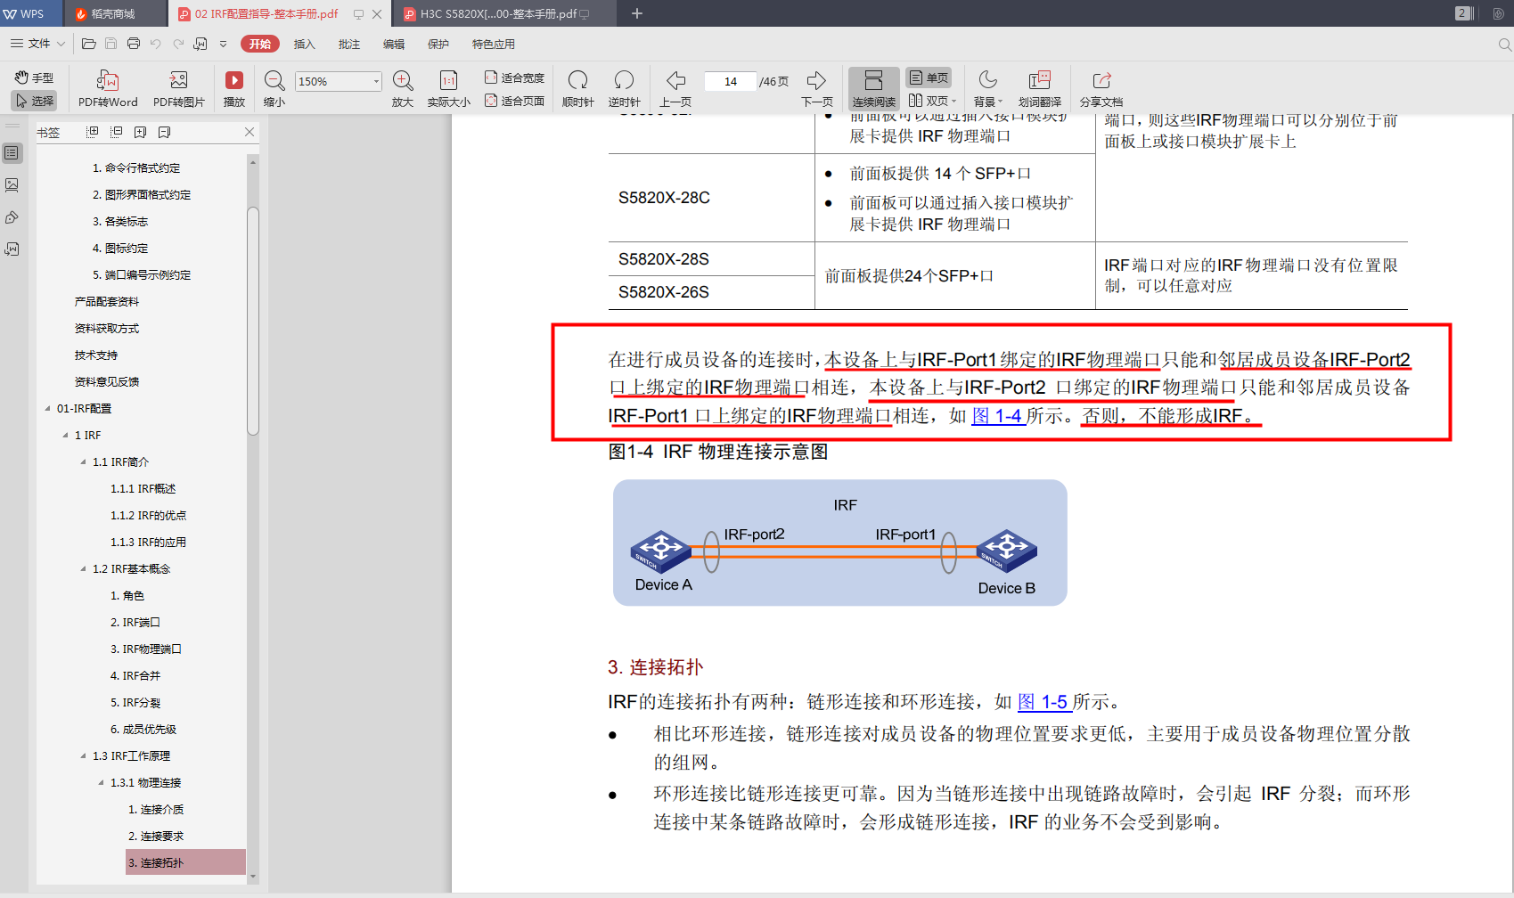Screen dimensions: 1514x898
Task: Collapse the 1 IRF bookmark node
Action: 66,436
